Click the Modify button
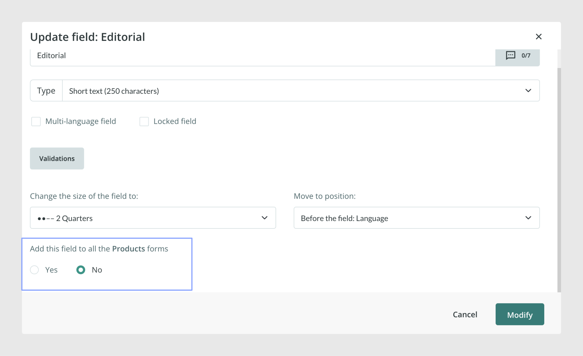583x356 pixels. pyautogui.click(x=520, y=315)
